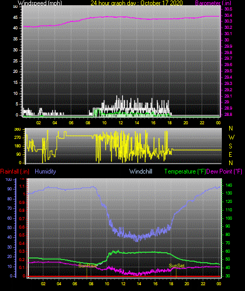Click the blue "Humidity" legend label
This screenshot has height=291, width=245.
[x=45, y=171]
